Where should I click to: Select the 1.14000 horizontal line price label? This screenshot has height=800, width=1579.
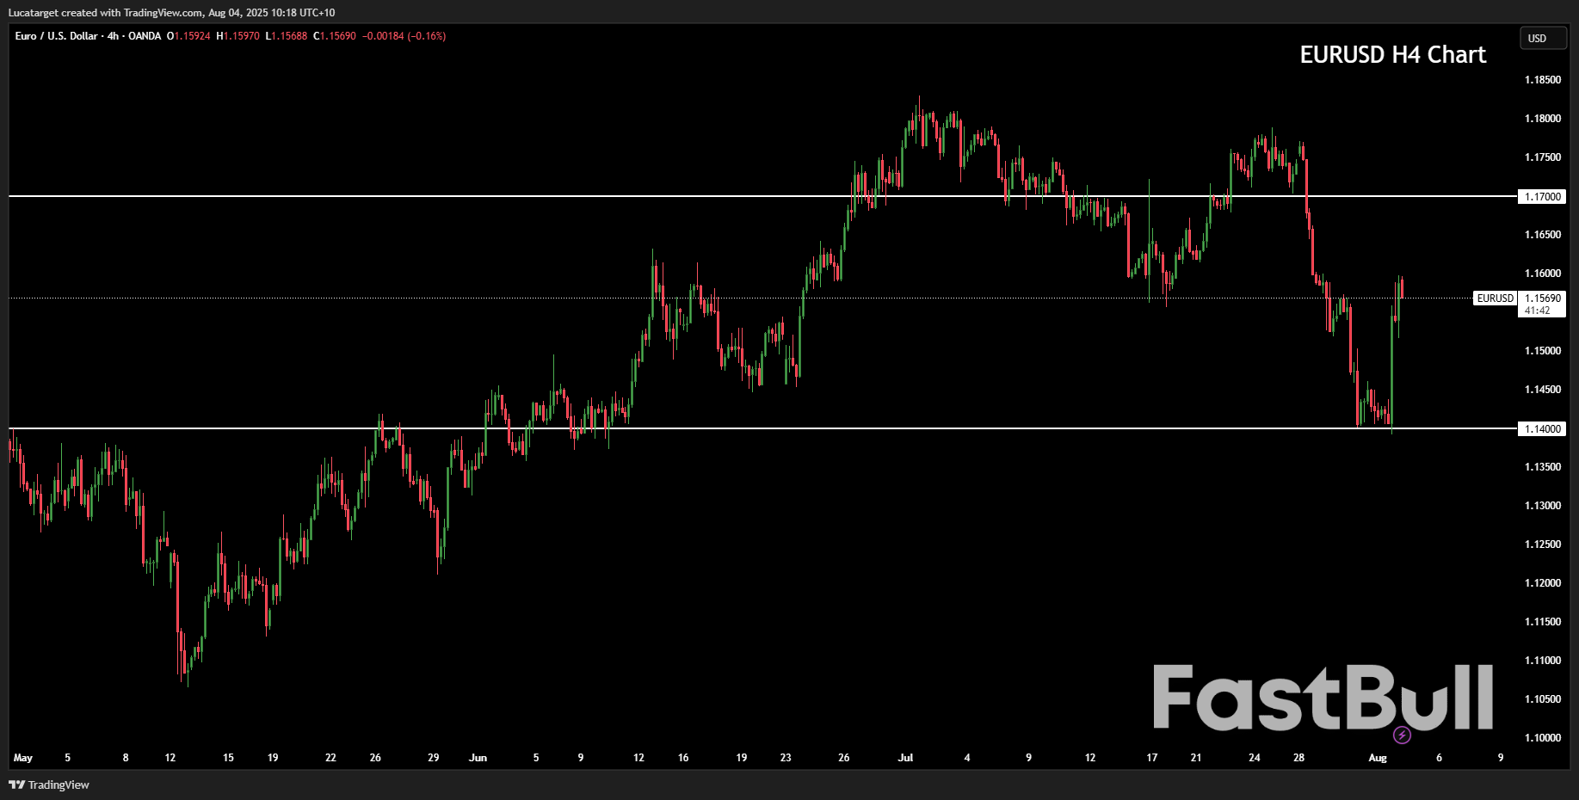[1542, 429]
